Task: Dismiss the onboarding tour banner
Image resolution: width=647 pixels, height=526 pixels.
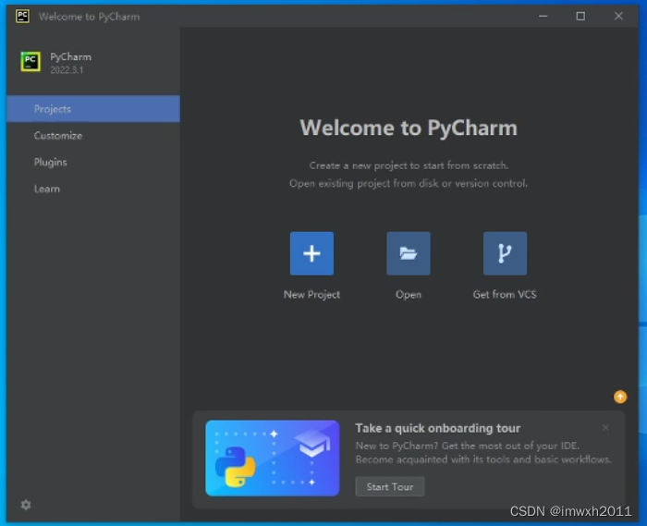Action: [x=605, y=427]
